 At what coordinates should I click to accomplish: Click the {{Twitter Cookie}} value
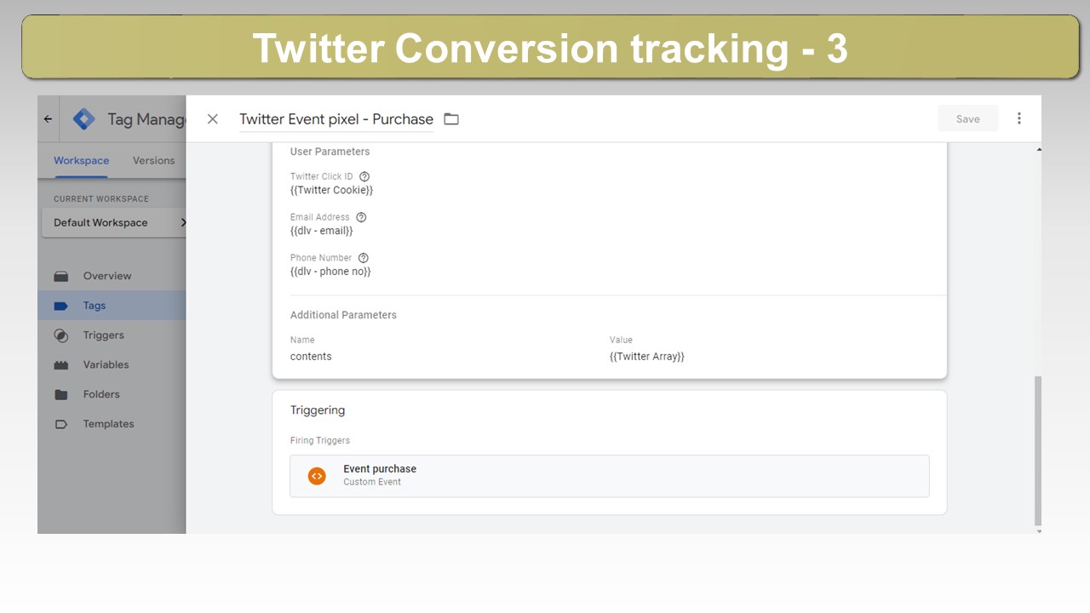point(331,190)
